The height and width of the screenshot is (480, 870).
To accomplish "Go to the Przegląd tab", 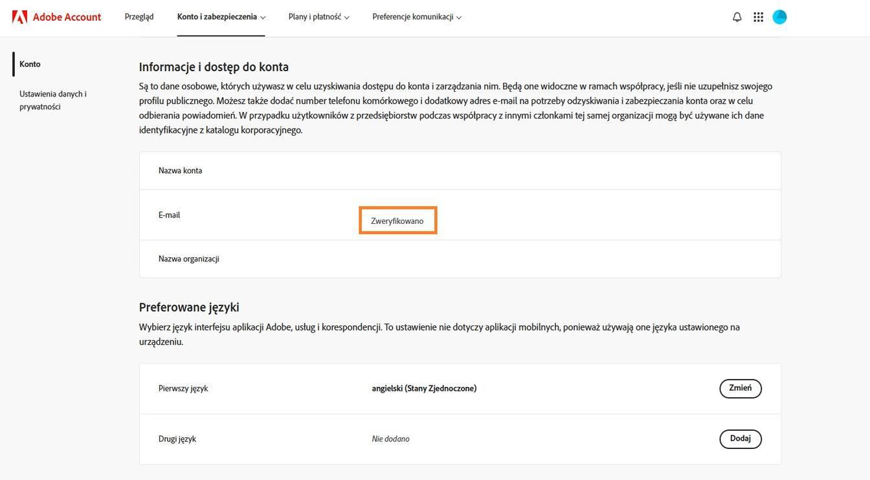I will coord(139,17).
